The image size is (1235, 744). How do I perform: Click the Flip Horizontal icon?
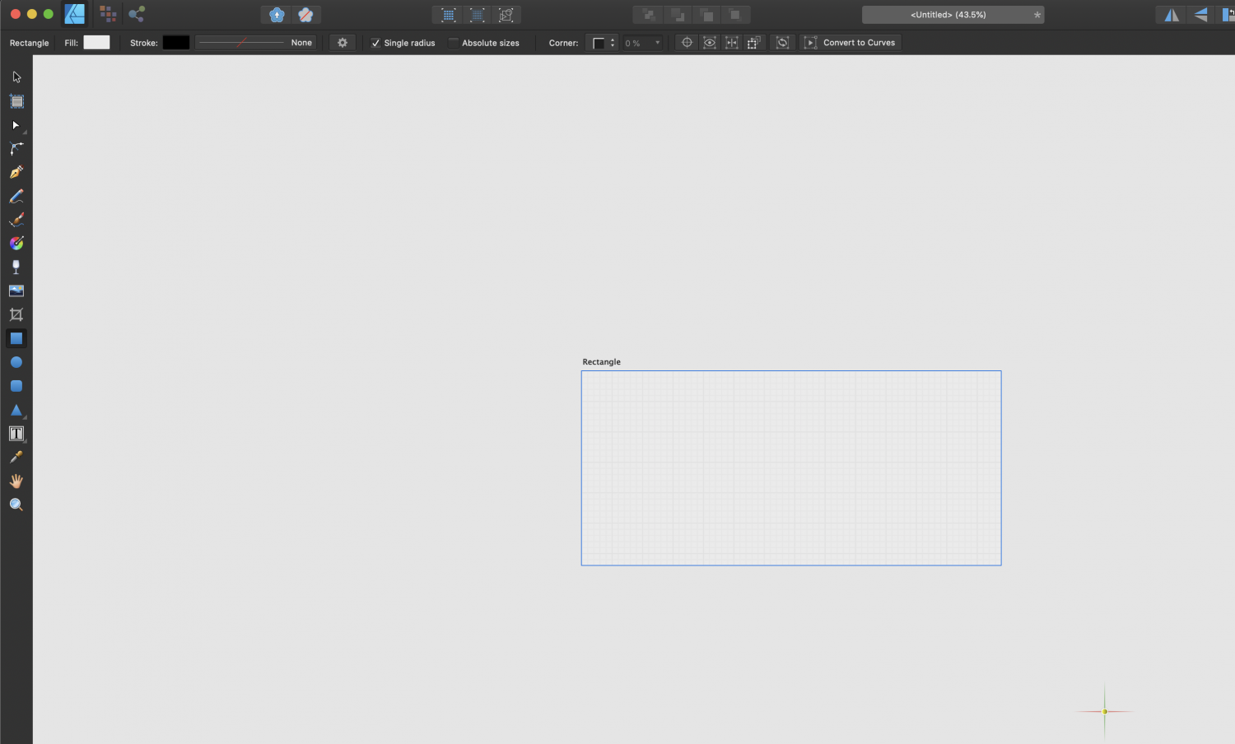(1171, 15)
